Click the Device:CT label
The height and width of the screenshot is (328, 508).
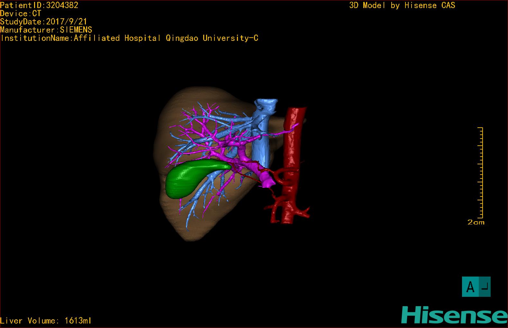click(21, 14)
